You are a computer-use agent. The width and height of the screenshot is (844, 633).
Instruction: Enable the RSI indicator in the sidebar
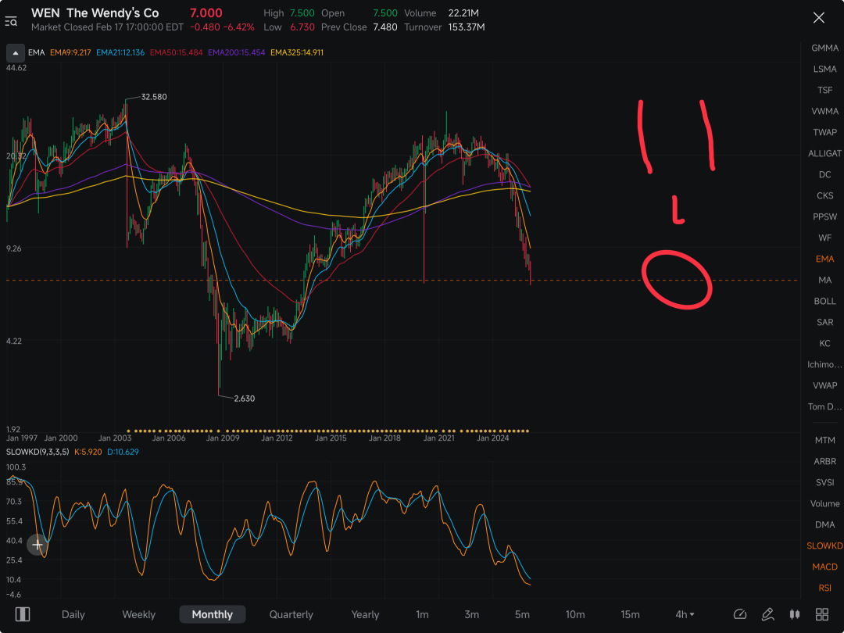click(x=824, y=588)
